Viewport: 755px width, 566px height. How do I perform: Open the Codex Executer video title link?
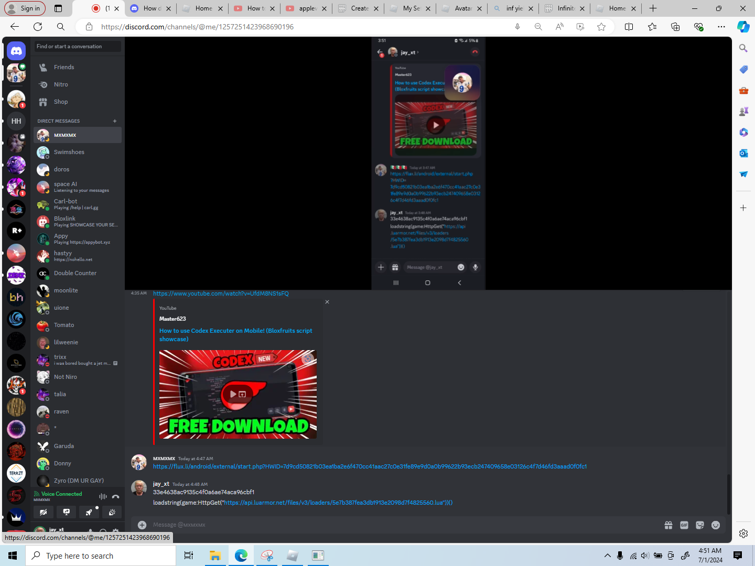[235, 335]
